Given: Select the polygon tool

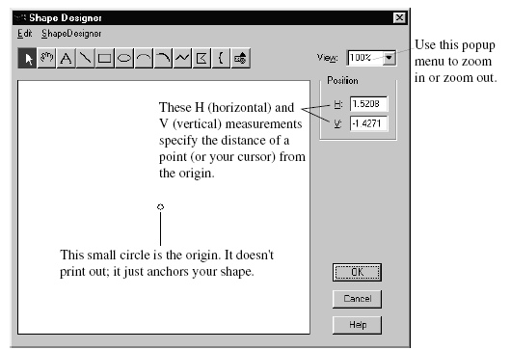Looking at the screenshot, I should (x=202, y=58).
